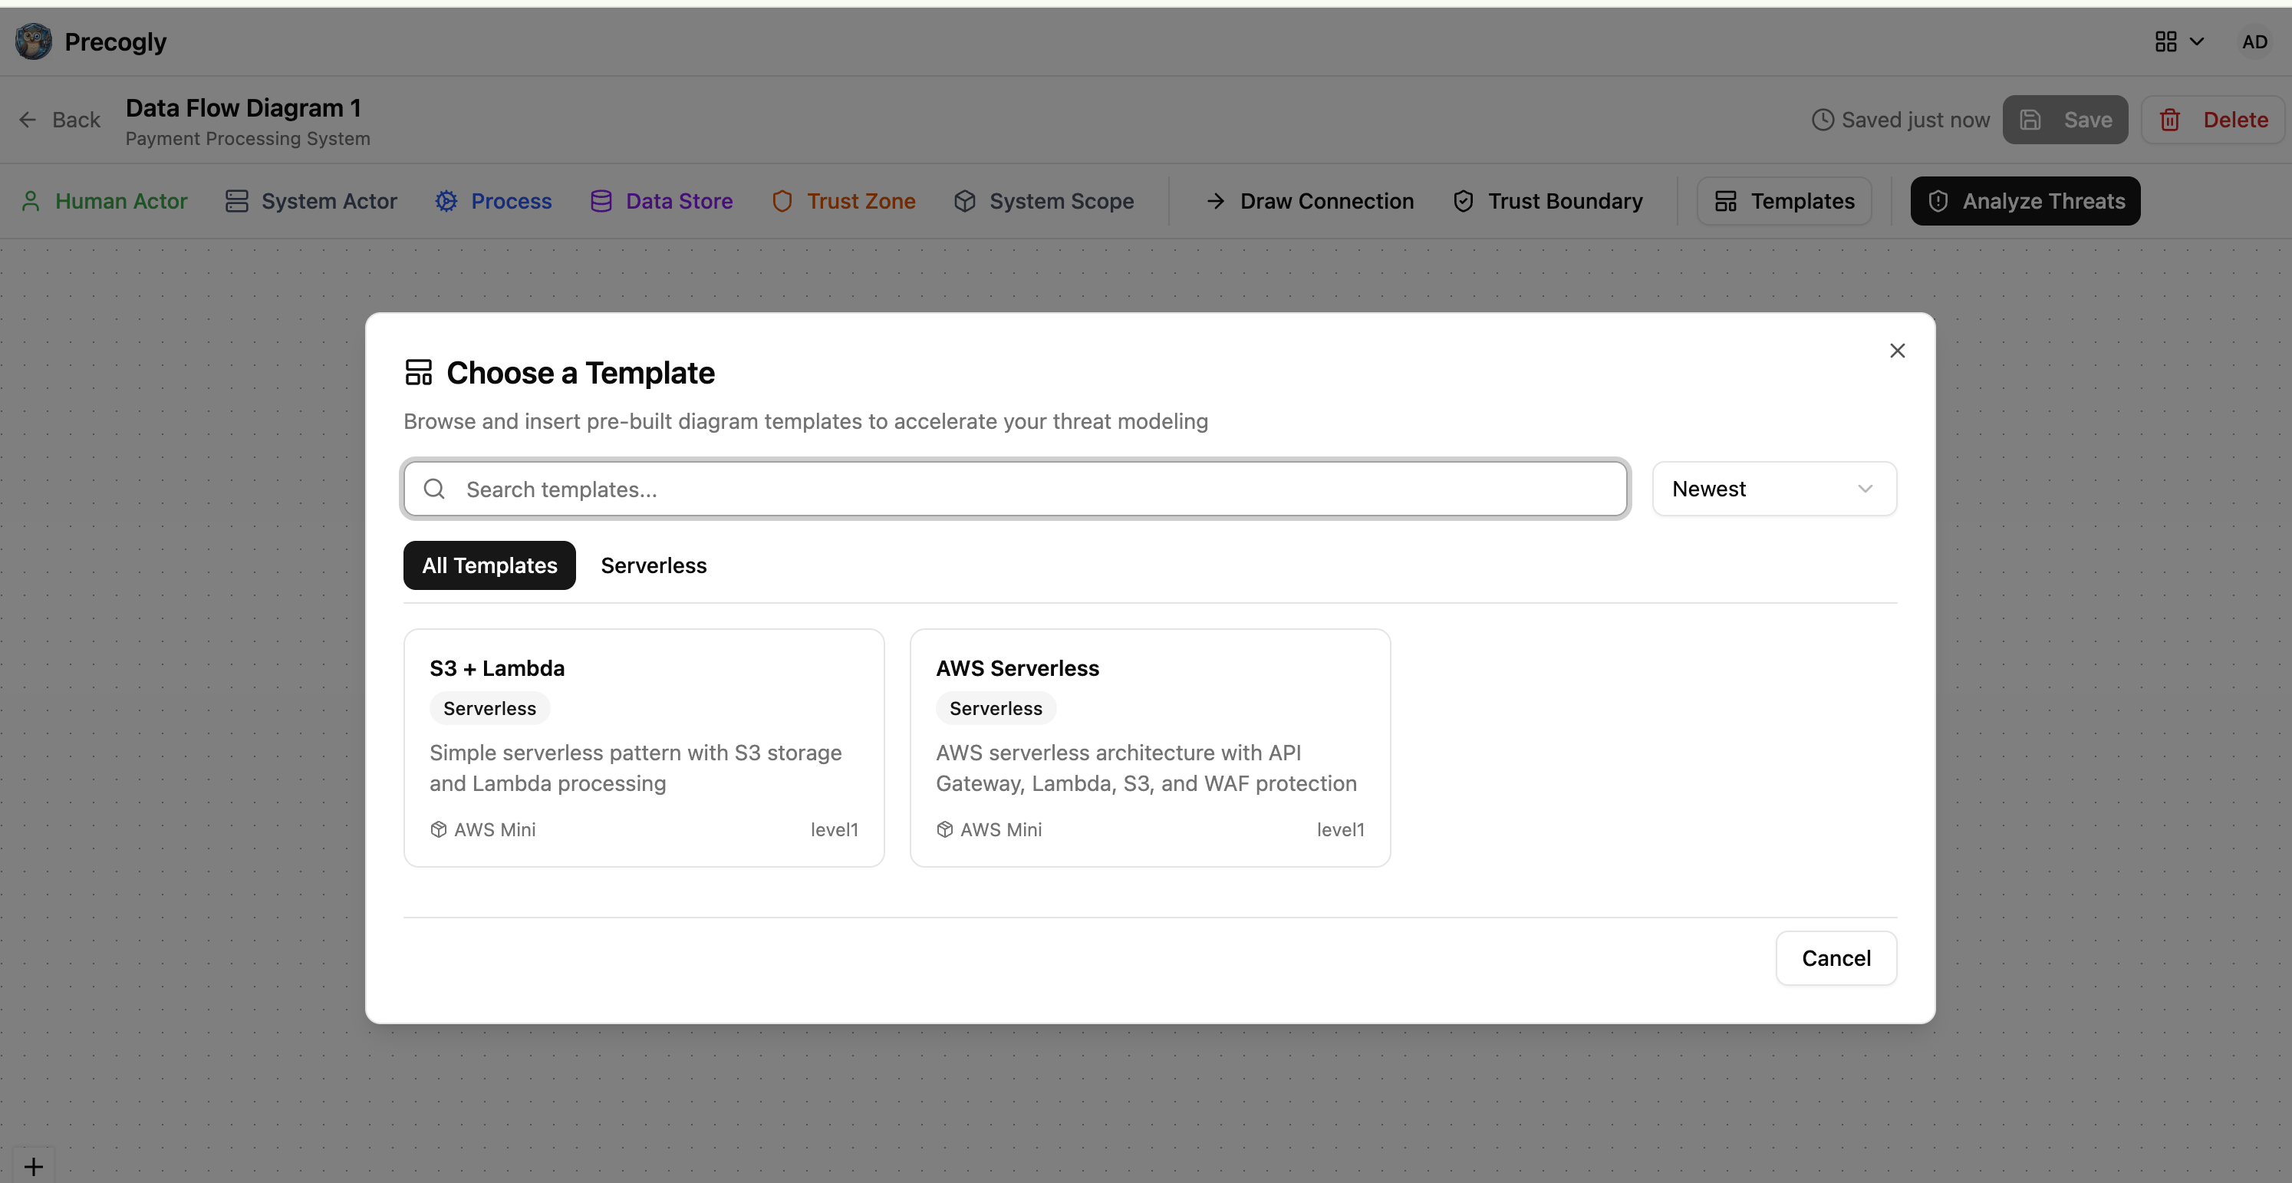
Task: Click level1 label on S3 + Lambda card
Action: (834, 829)
